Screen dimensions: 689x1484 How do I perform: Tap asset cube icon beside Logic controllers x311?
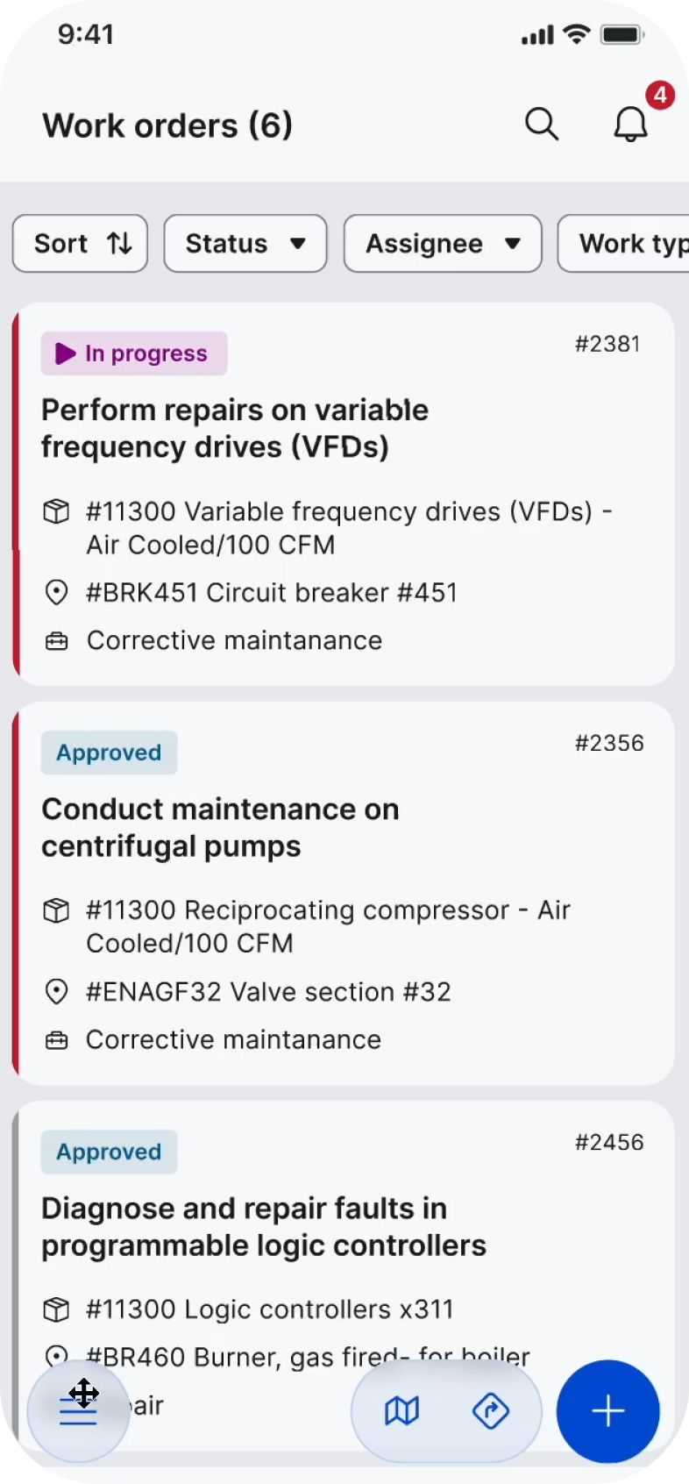pos(56,1309)
